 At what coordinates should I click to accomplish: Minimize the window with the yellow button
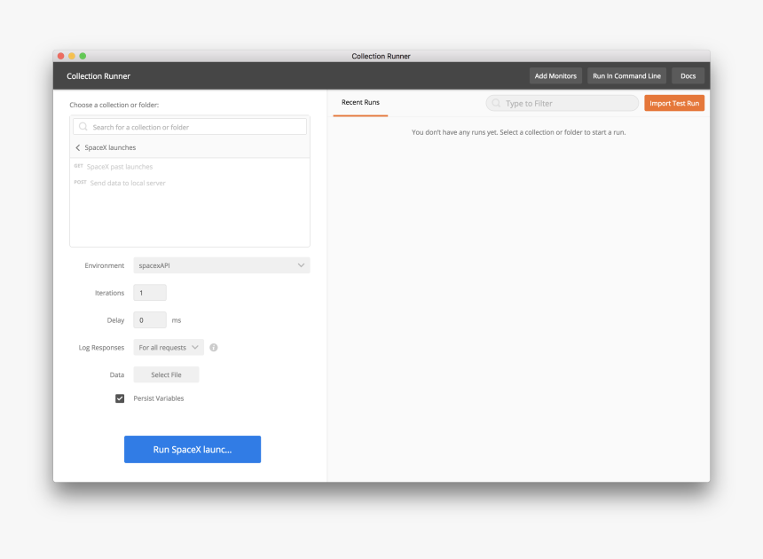(x=72, y=56)
